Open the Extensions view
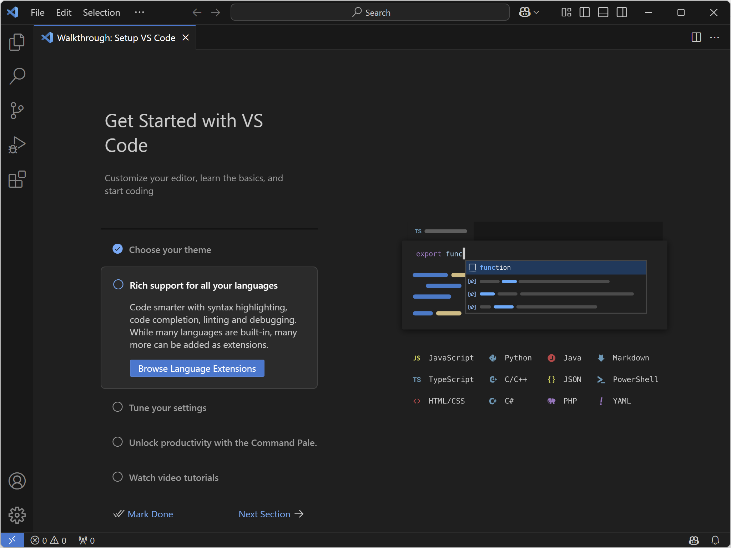This screenshot has width=731, height=548. point(17,179)
